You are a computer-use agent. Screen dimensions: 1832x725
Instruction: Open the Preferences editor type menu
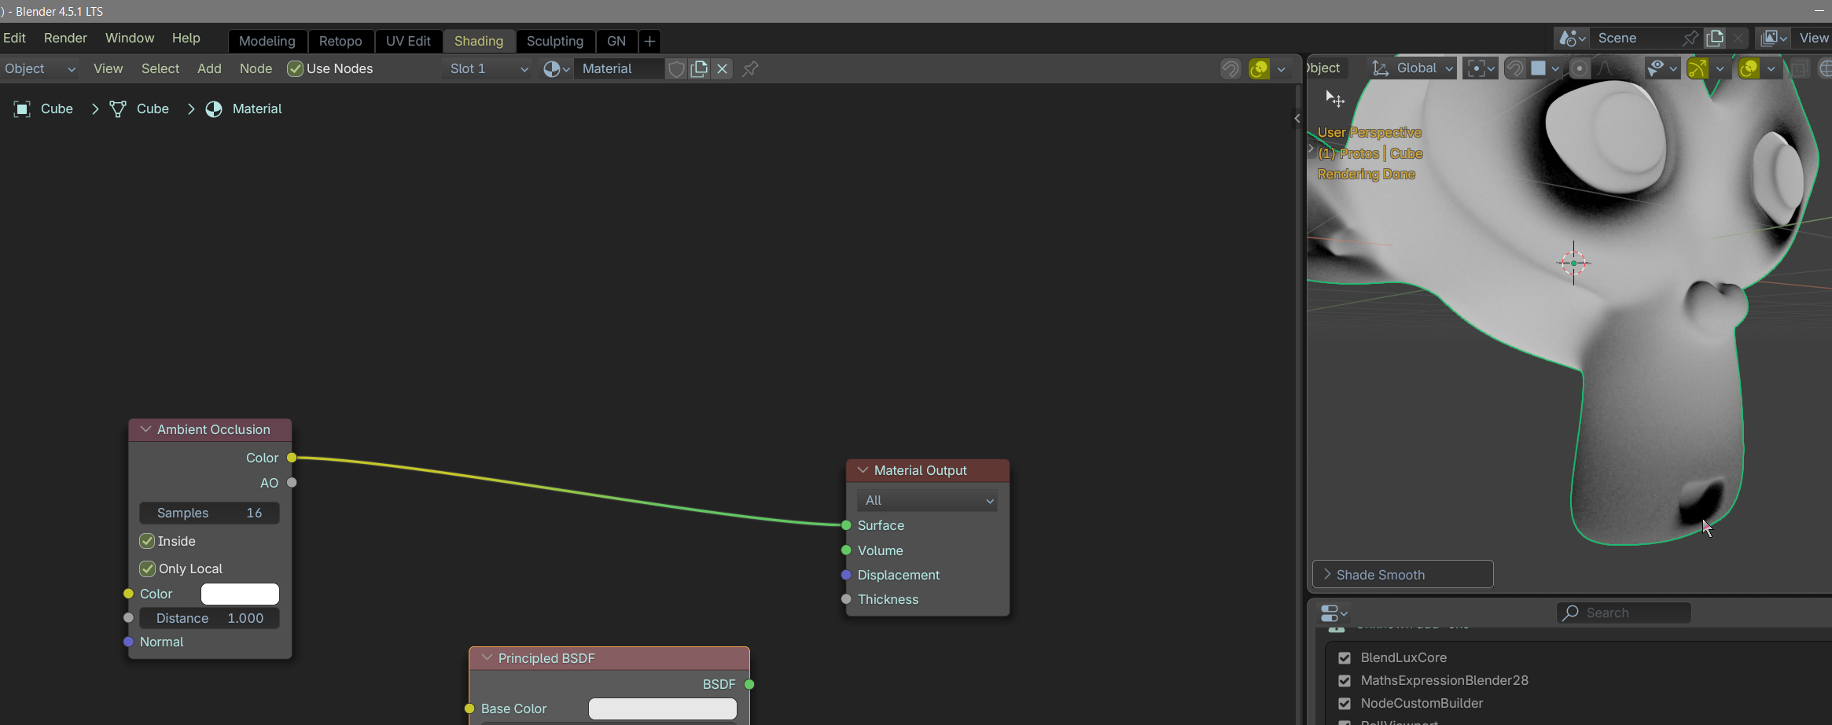[1334, 613]
